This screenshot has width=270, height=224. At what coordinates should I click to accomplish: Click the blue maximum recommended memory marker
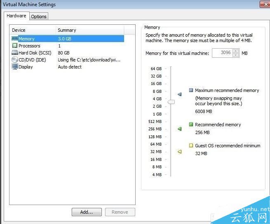(x=179, y=94)
